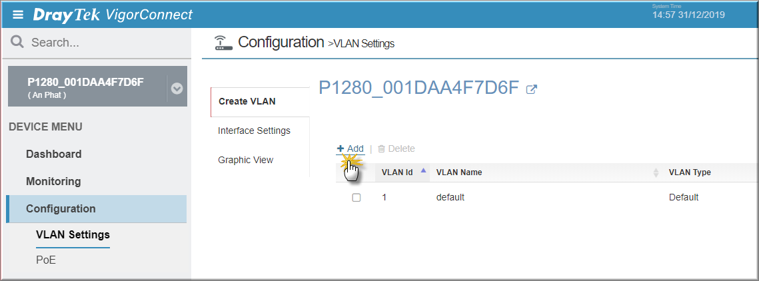Switch to Graphic View tab
The image size is (759, 281).
(x=245, y=160)
